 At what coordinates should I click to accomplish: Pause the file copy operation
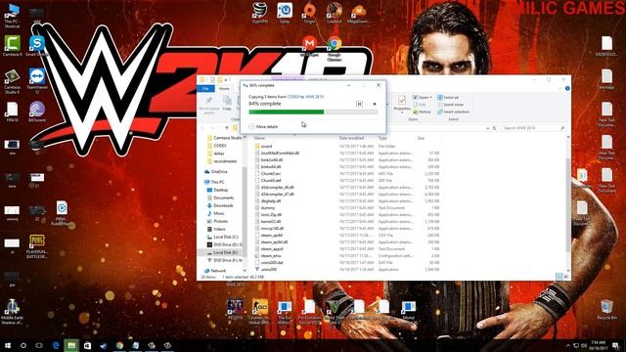coord(359,104)
